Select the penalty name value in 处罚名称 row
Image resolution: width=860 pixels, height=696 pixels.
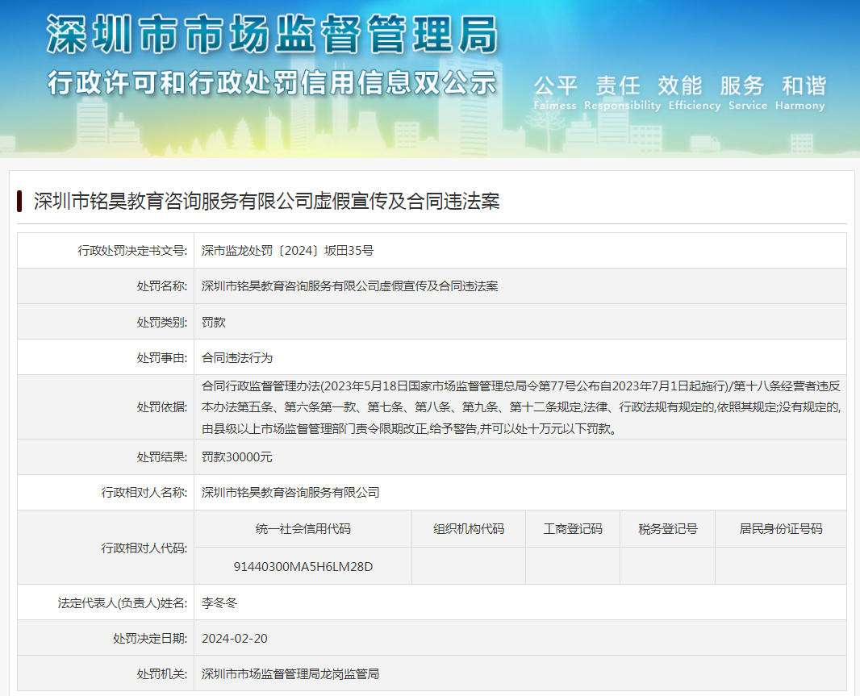point(349,286)
